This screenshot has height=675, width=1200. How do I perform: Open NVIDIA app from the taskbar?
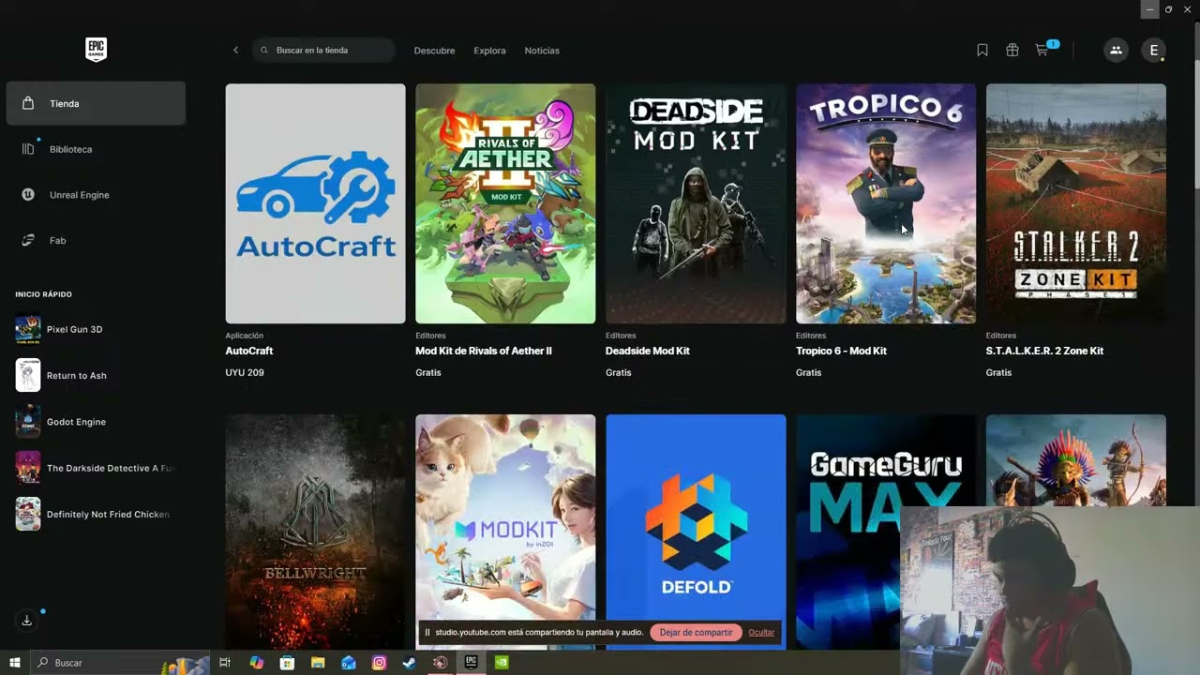(502, 663)
